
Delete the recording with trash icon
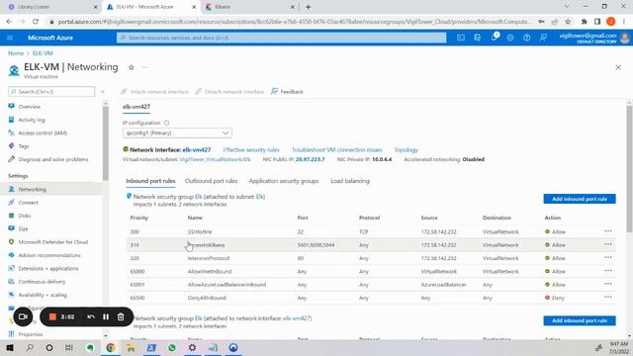(x=121, y=316)
